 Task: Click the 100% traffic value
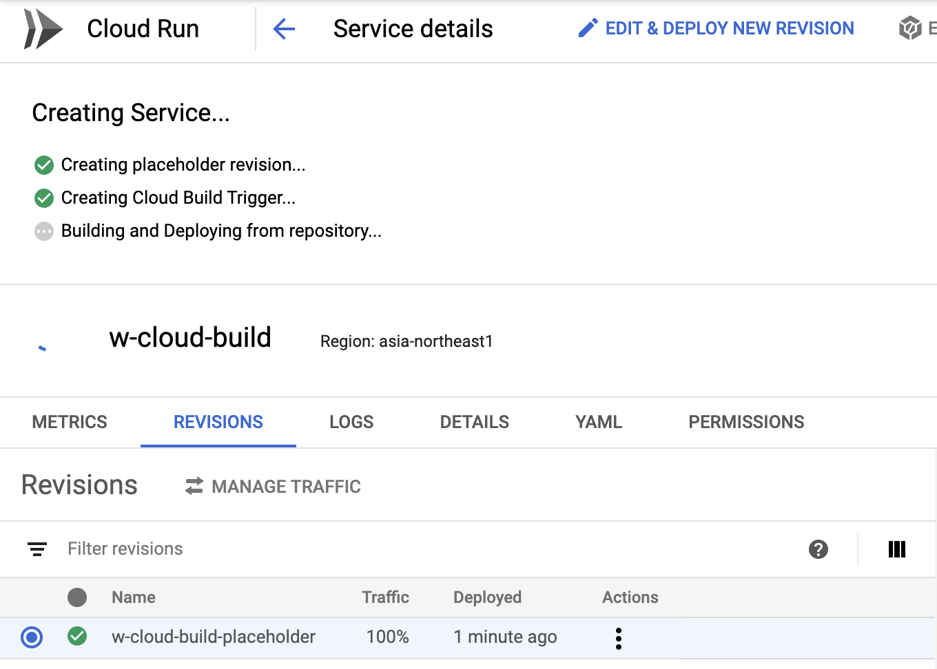pyautogui.click(x=387, y=637)
